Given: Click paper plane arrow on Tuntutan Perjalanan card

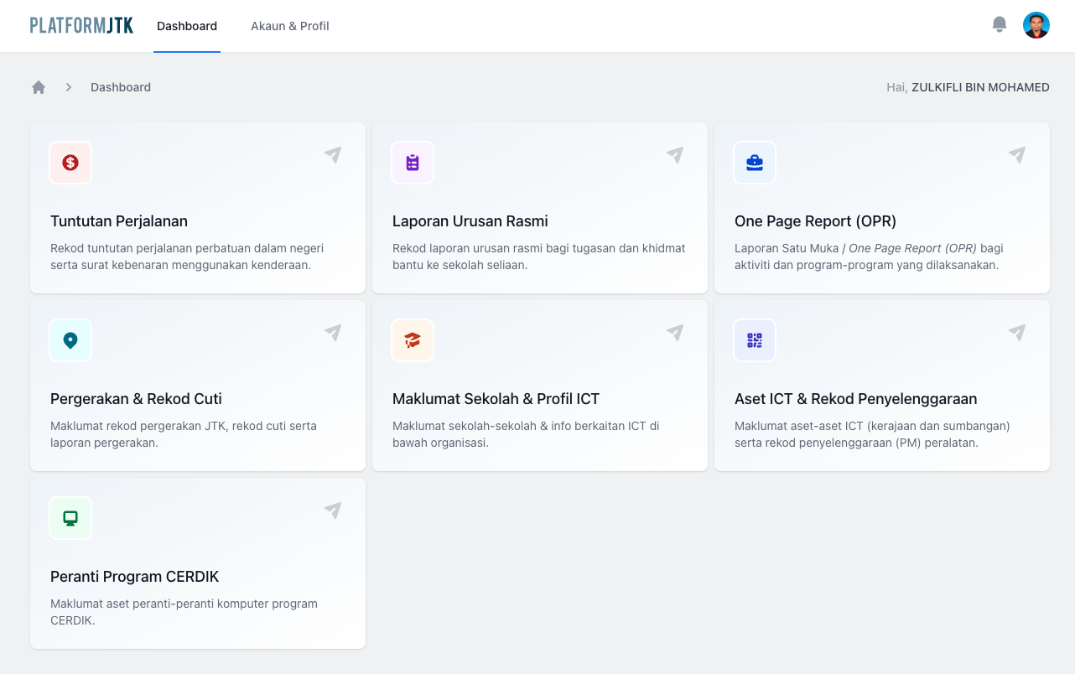Looking at the screenshot, I should pyautogui.click(x=333, y=155).
